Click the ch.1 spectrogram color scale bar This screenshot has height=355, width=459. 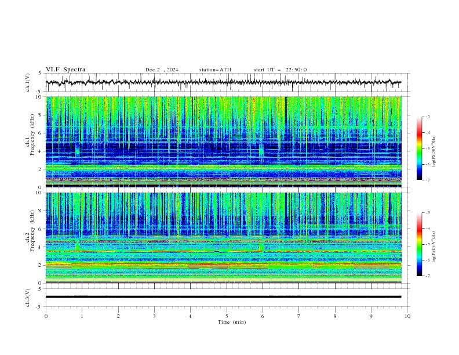tap(419, 148)
